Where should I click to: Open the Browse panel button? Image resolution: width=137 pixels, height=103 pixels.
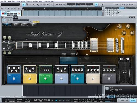(x=133, y=101)
